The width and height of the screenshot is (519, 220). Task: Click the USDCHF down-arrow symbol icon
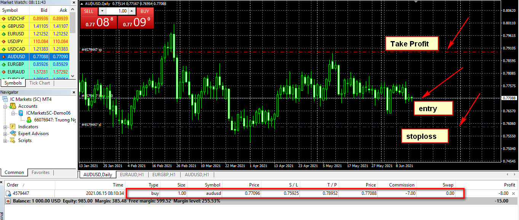[x=4, y=18]
